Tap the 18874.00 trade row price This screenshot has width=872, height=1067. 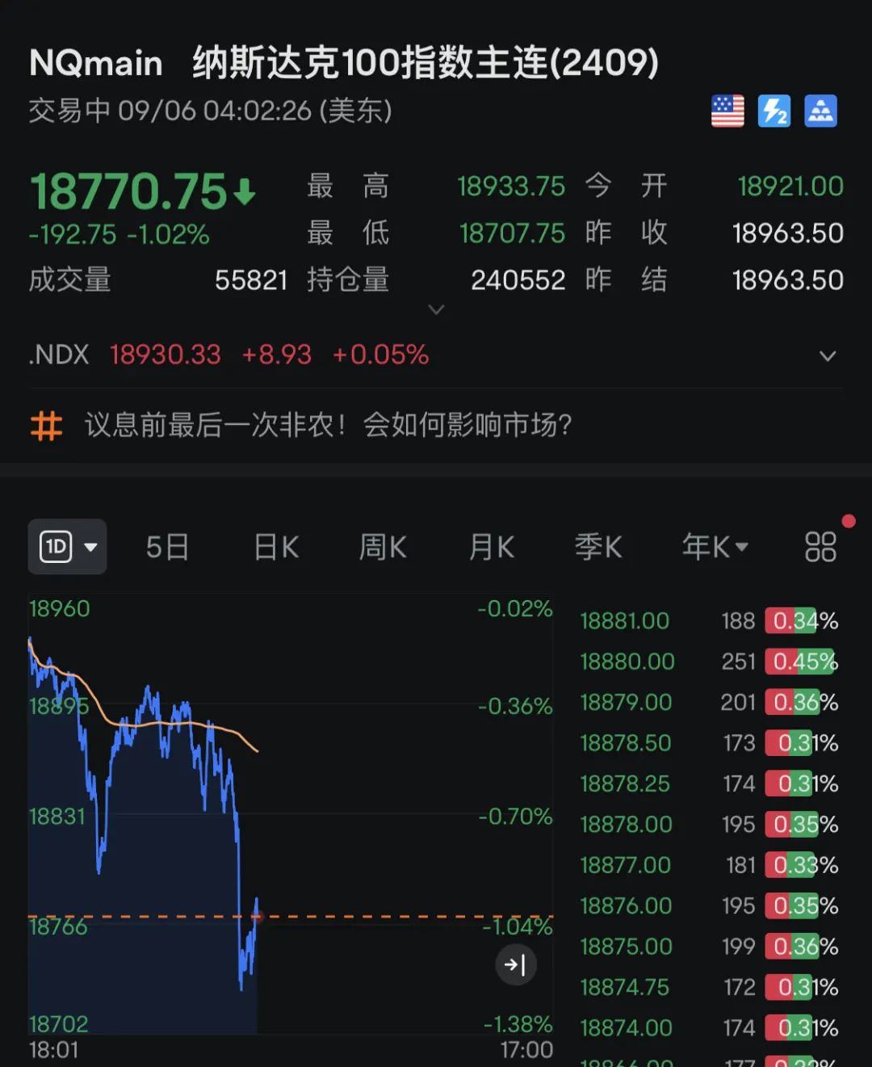click(x=626, y=1028)
